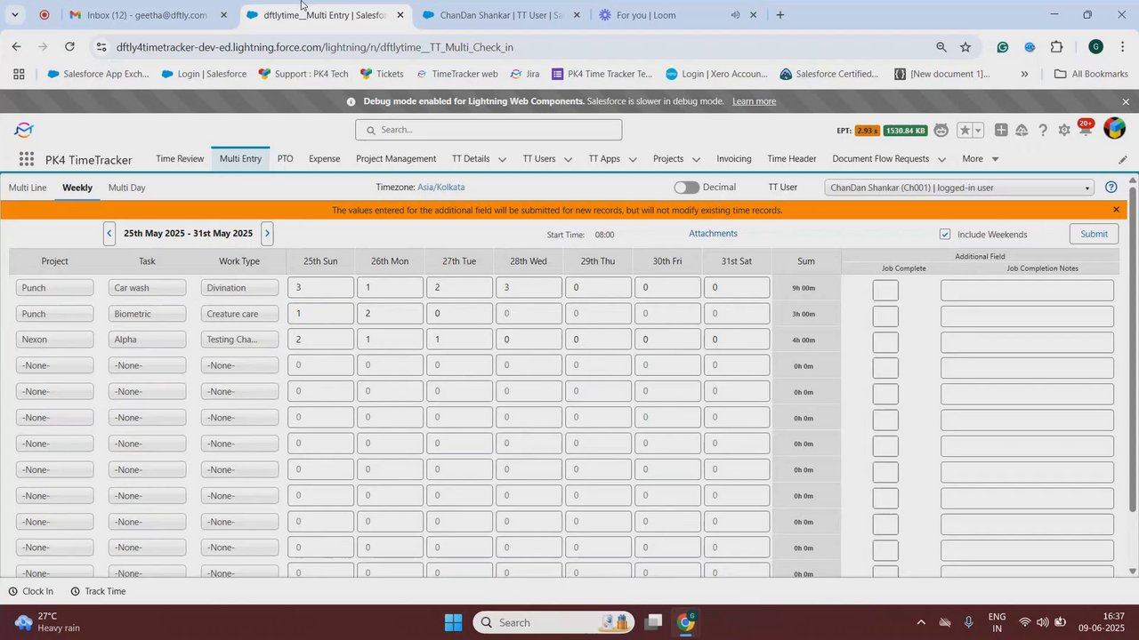Open the TT User selection dropdown

tap(959, 188)
